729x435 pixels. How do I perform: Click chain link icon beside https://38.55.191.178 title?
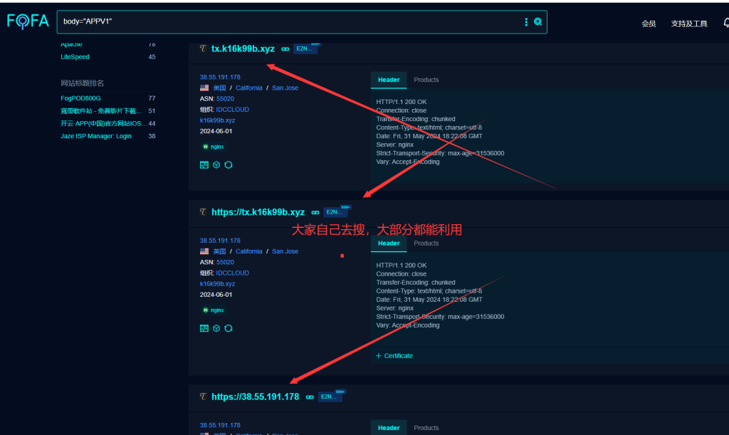[x=310, y=397]
